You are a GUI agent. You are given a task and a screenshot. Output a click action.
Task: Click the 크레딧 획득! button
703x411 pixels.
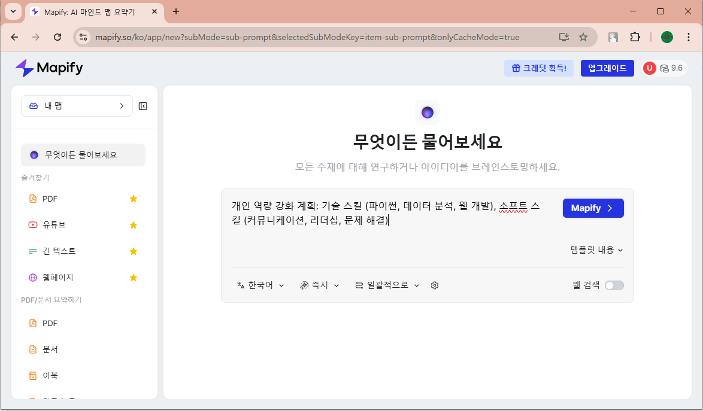[539, 68]
